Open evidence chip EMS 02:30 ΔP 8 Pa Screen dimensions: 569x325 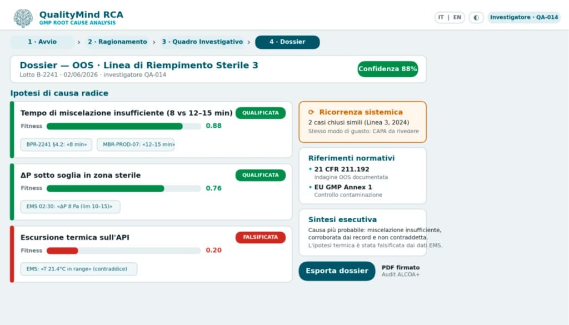click(70, 207)
